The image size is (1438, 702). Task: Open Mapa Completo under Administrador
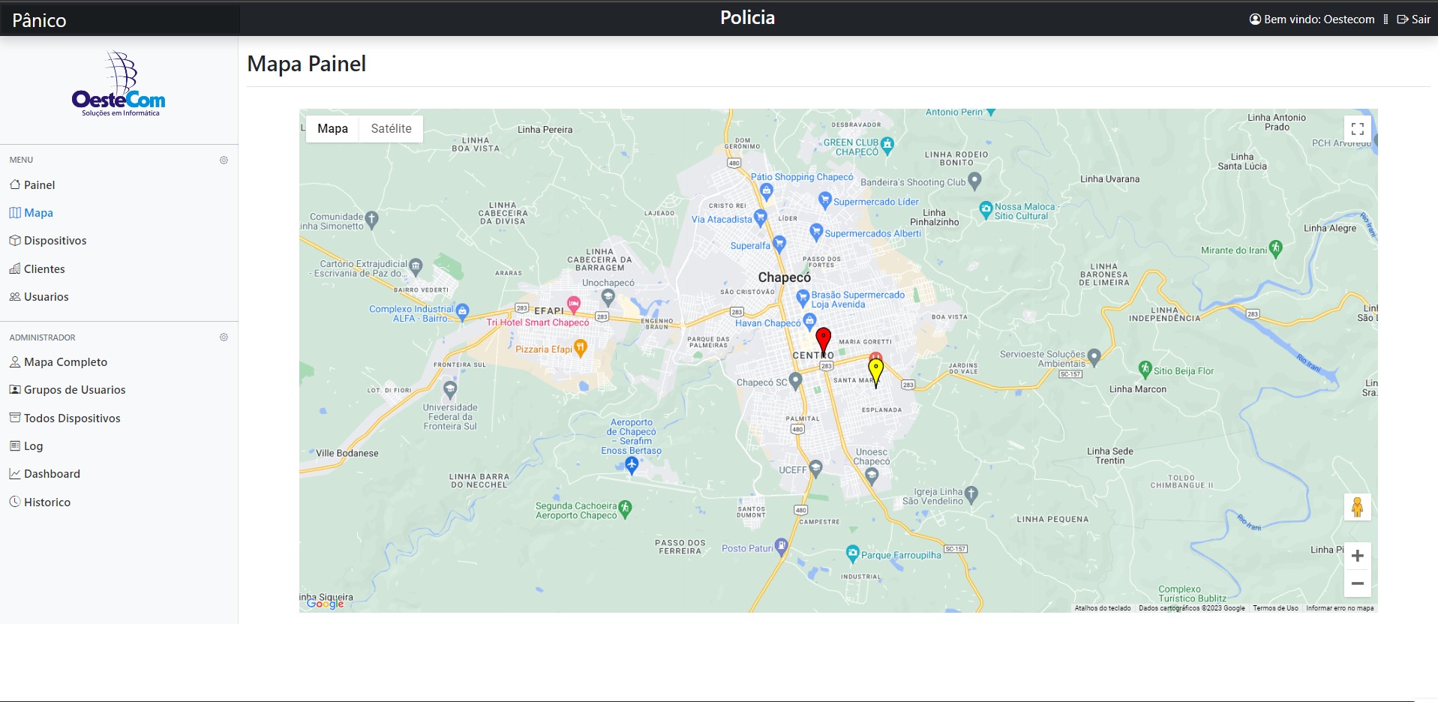pos(59,362)
